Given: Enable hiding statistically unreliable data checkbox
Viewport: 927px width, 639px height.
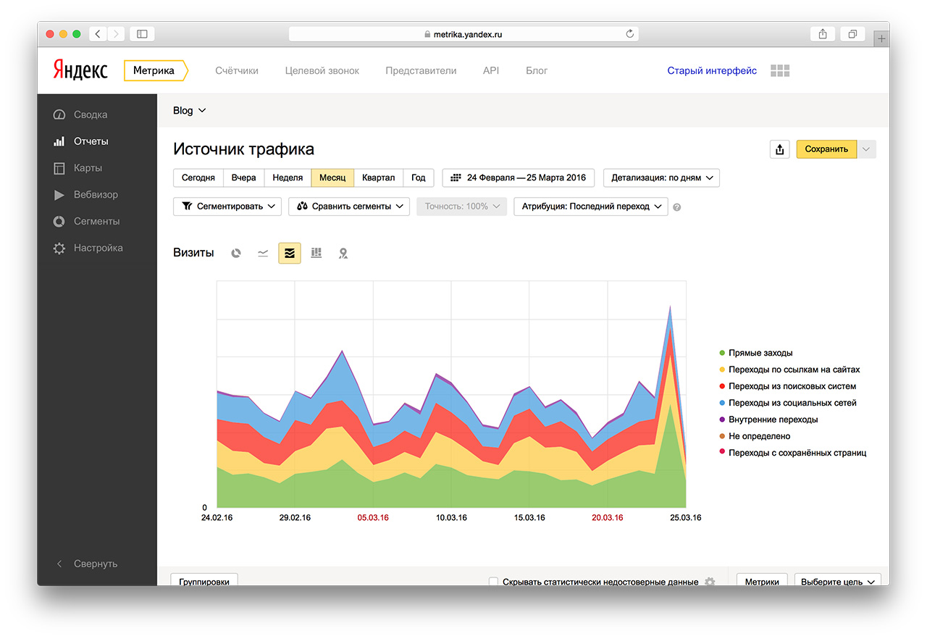Looking at the screenshot, I should pyautogui.click(x=493, y=582).
